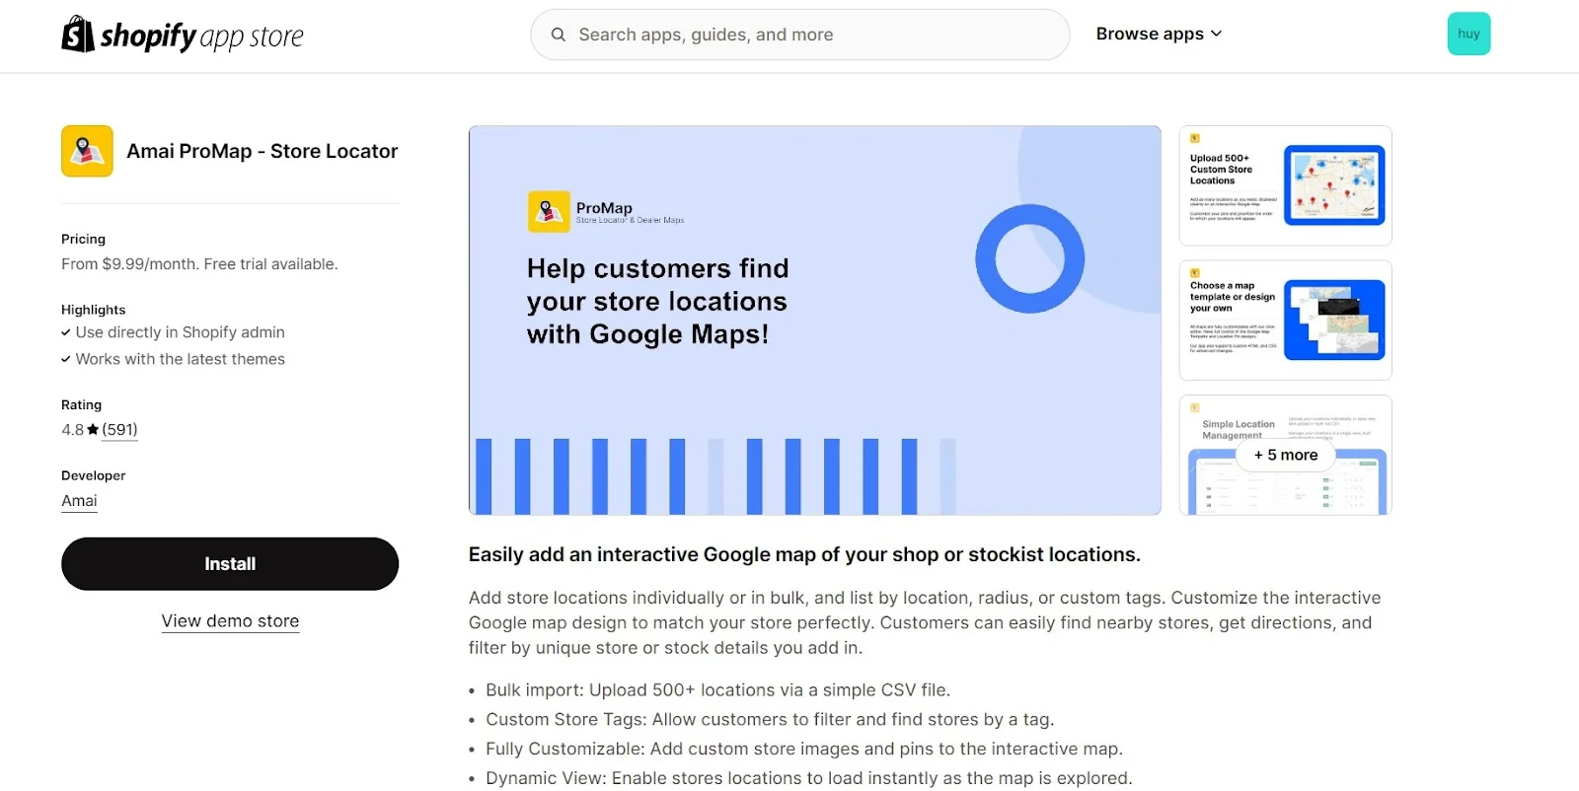Click the Shopify bag logo icon
Image resolution: width=1579 pixels, height=791 pixels.
[78, 35]
